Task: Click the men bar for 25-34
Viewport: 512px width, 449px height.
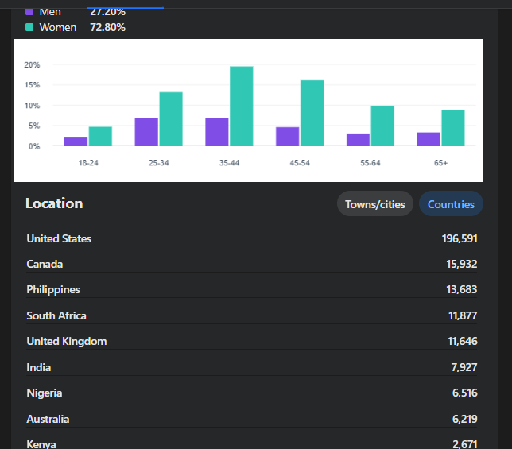Action: 146,132
